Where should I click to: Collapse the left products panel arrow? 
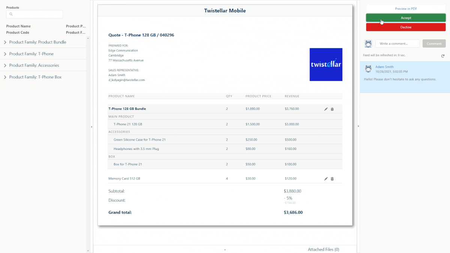91,127
